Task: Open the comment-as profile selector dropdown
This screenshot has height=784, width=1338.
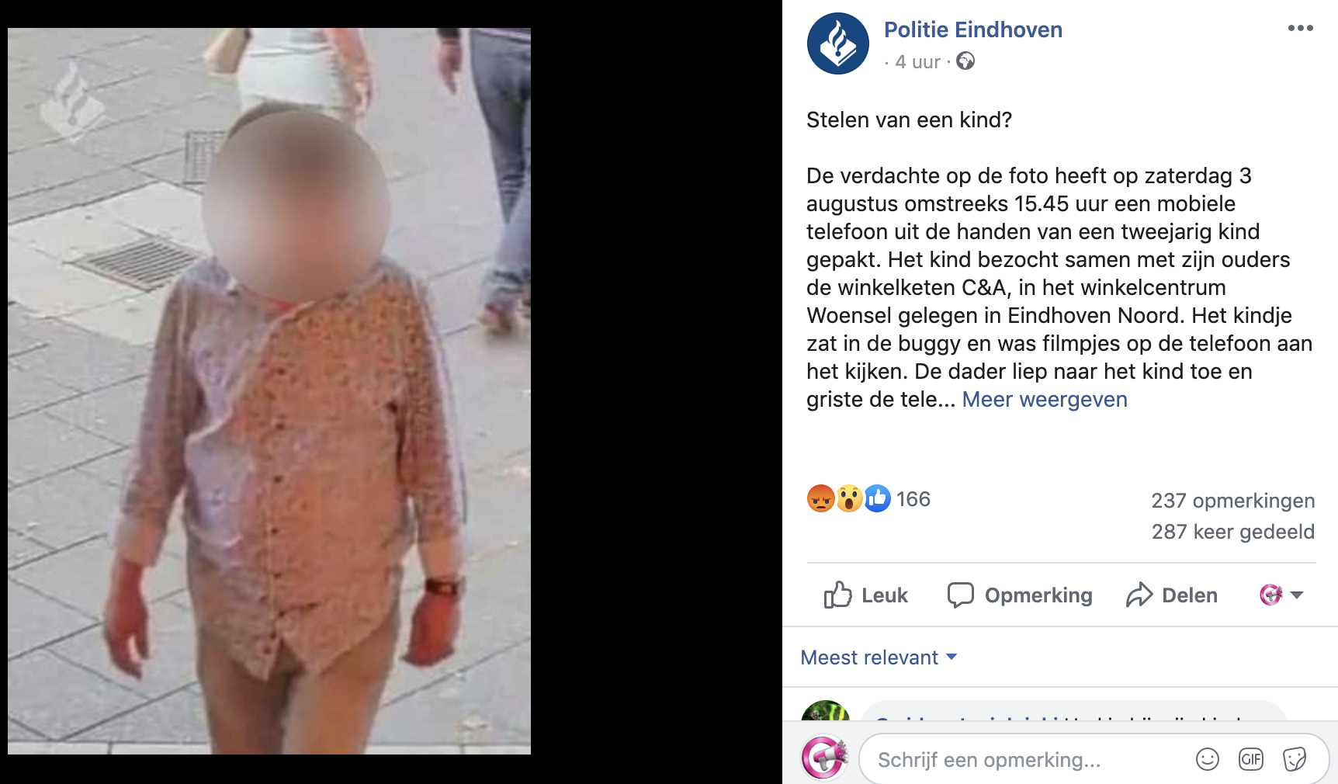Action: pos(1281,595)
